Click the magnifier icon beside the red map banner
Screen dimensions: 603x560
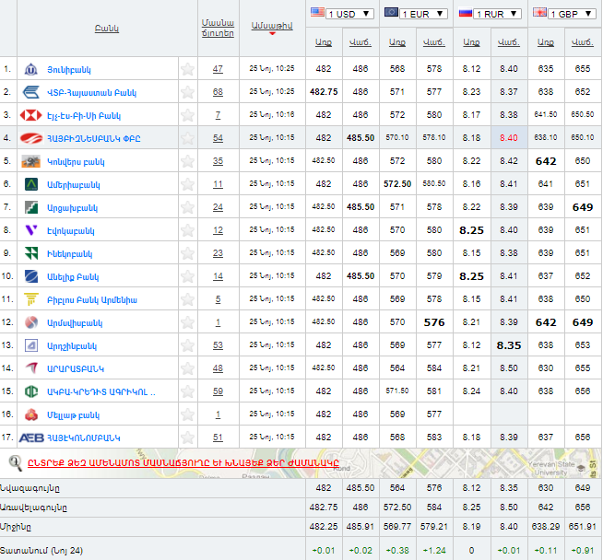click(x=16, y=461)
